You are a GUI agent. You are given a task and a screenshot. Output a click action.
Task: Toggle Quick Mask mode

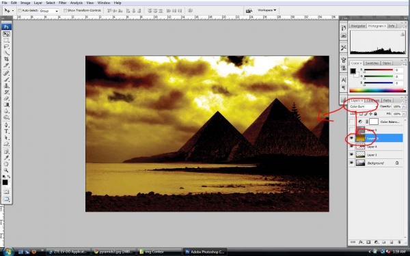[6, 192]
